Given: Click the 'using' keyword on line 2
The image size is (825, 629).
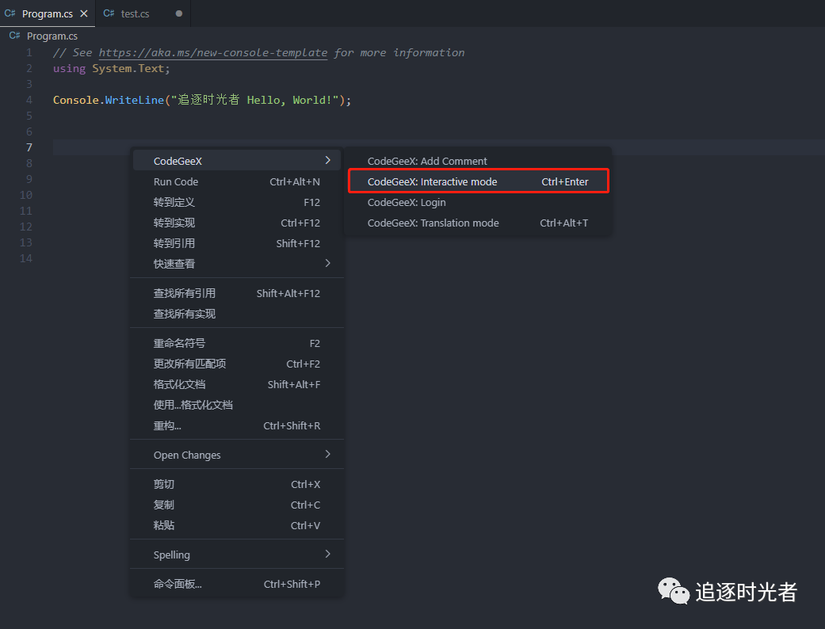Looking at the screenshot, I should [69, 68].
